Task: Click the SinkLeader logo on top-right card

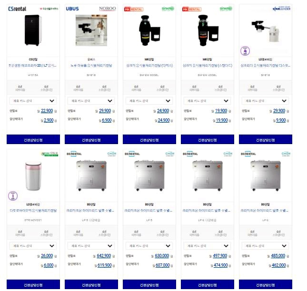Action: [282, 9]
